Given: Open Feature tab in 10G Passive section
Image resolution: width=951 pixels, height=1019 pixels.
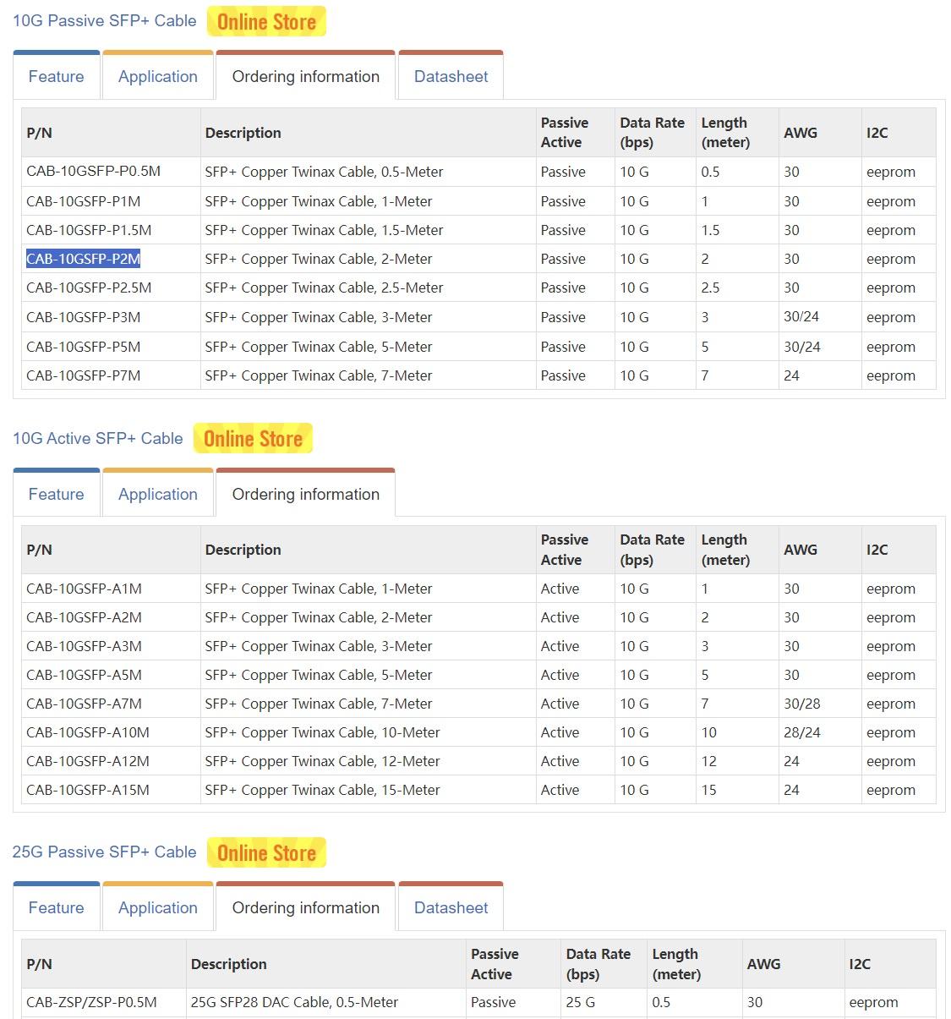Looking at the screenshot, I should pos(57,77).
